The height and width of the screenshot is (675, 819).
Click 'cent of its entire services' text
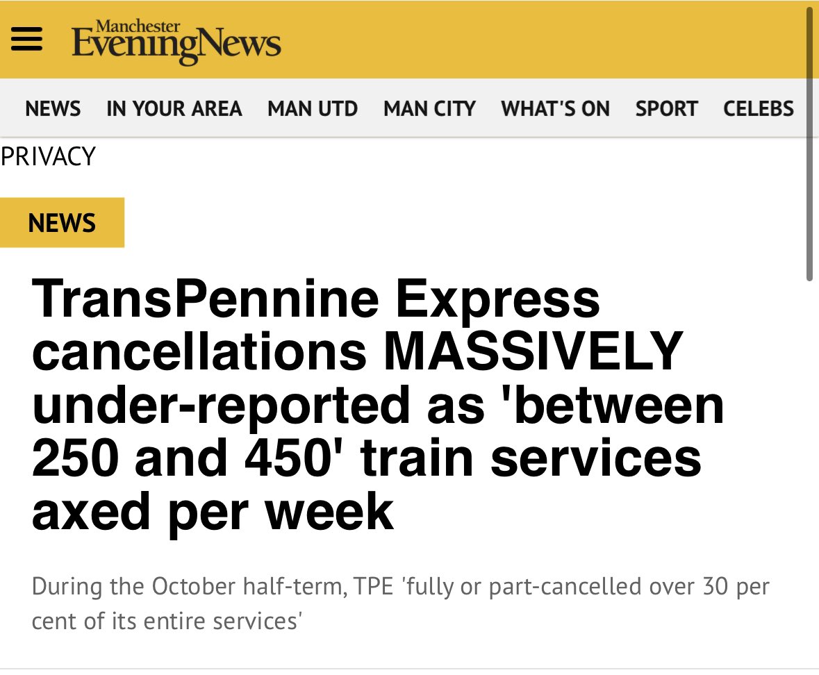point(166,619)
